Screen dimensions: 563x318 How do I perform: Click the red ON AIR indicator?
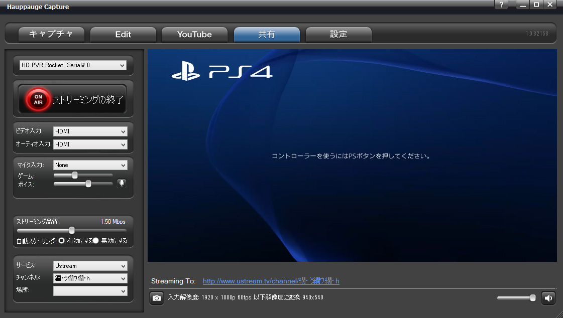[x=38, y=99]
